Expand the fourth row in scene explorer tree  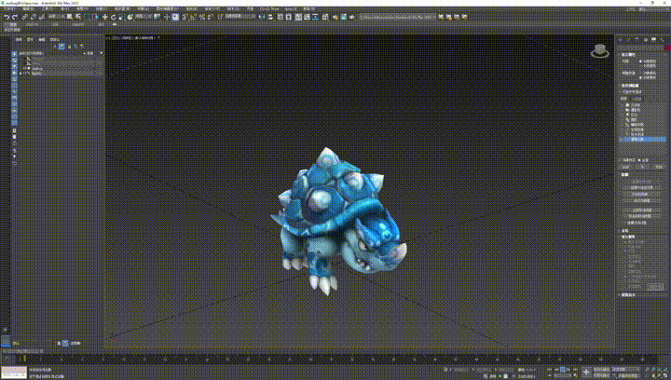[21, 73]
